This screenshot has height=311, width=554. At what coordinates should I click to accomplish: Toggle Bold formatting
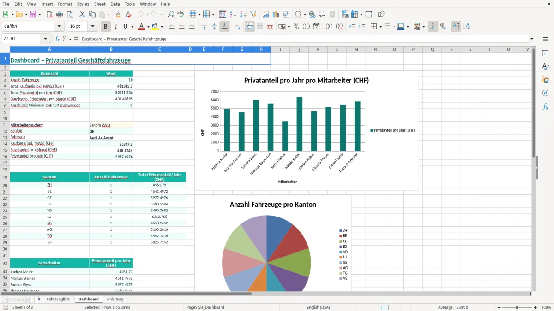(x=105, y=27)
